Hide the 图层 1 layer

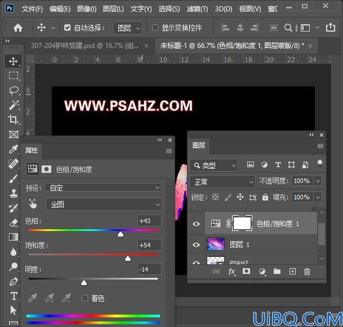pyautogui.click(x=196, y=245)
